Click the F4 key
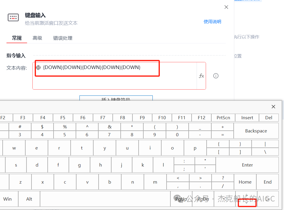Viewport: 284px width, 210px height. click(x=43, y=118)
